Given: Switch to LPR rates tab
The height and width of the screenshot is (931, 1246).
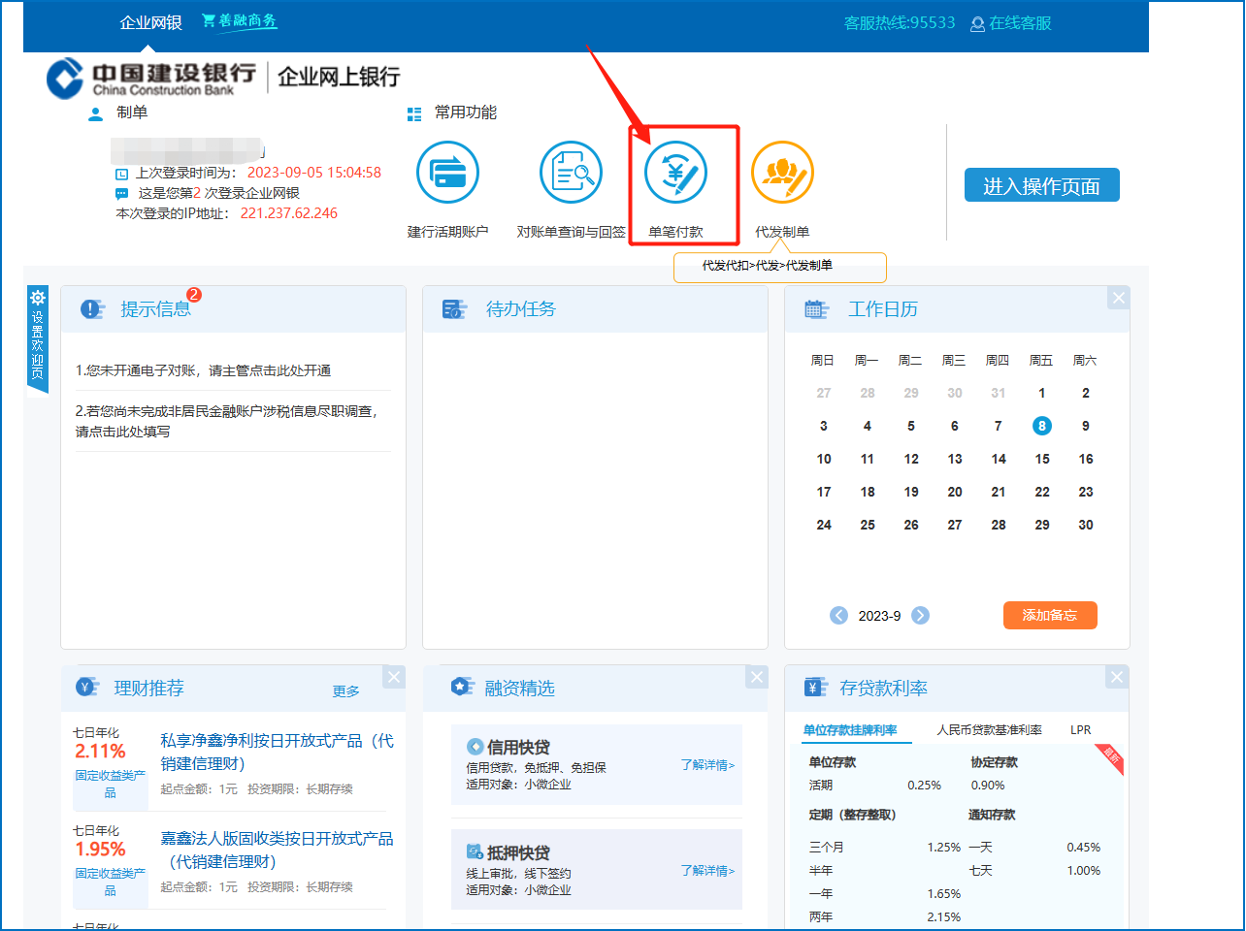Looking at the screenshot, I should tap(1080, 730).
